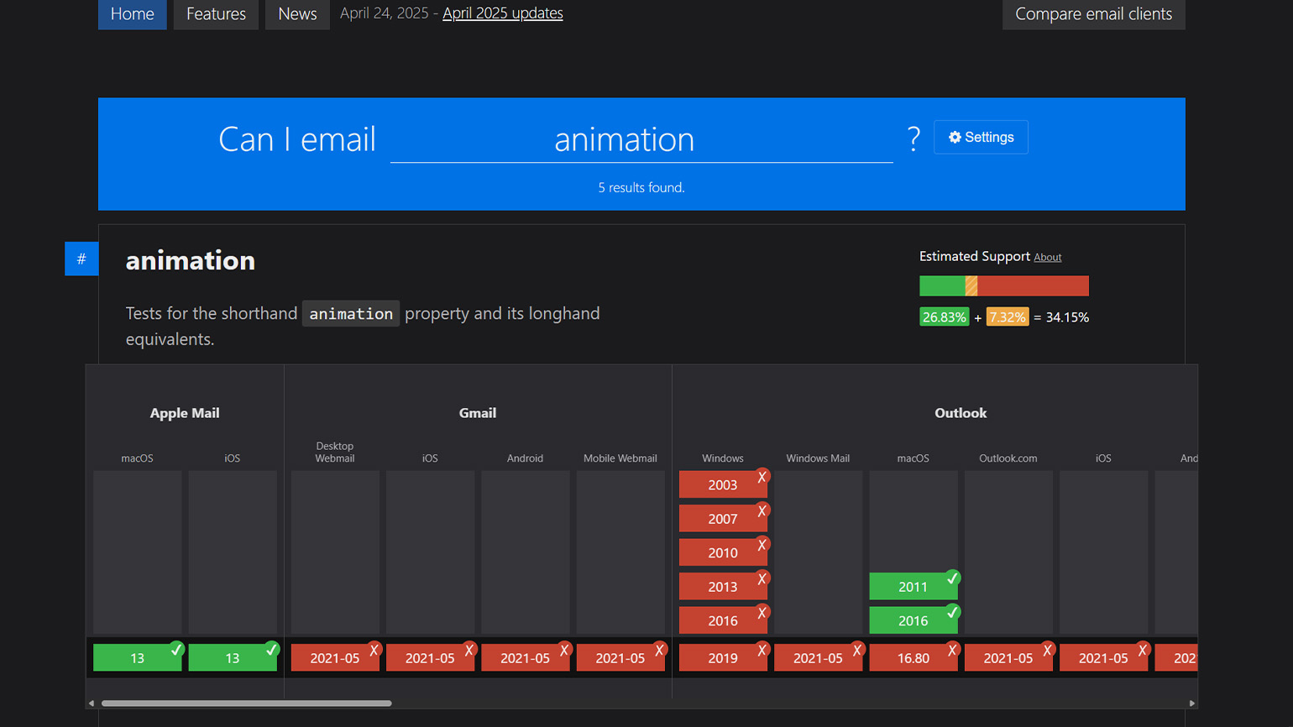Click the Gmail column group header

click(x=478, y=413)
